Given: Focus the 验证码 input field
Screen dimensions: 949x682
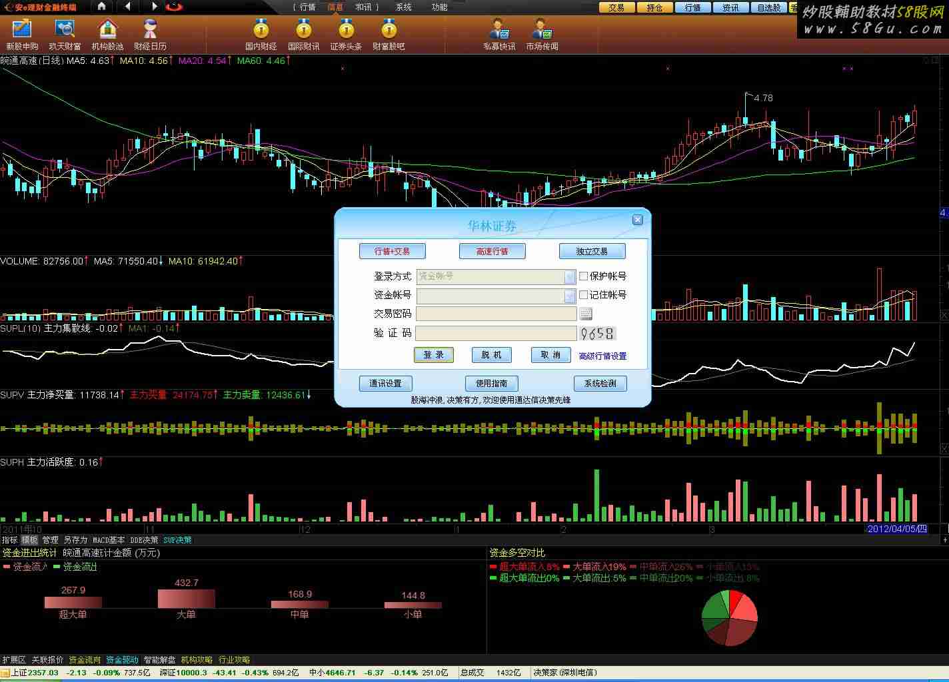Looking at the screenshot, I should coord(496,333).
